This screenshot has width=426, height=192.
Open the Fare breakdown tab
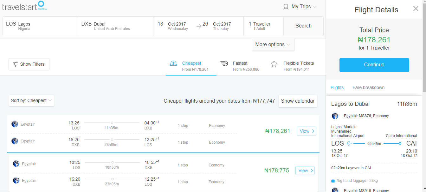(x=368, y=87)
